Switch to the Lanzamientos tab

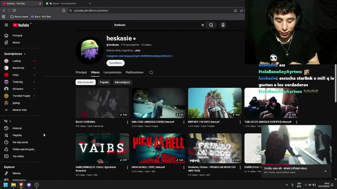coord(113,72)
